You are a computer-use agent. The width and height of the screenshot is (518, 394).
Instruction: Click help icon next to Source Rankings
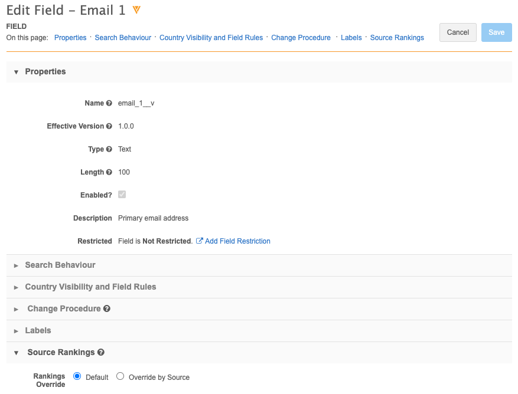[101, 352]
